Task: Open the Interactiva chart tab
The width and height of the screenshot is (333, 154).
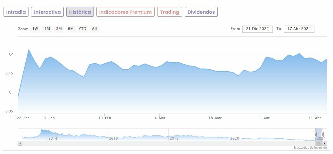Action: point(47,12)
